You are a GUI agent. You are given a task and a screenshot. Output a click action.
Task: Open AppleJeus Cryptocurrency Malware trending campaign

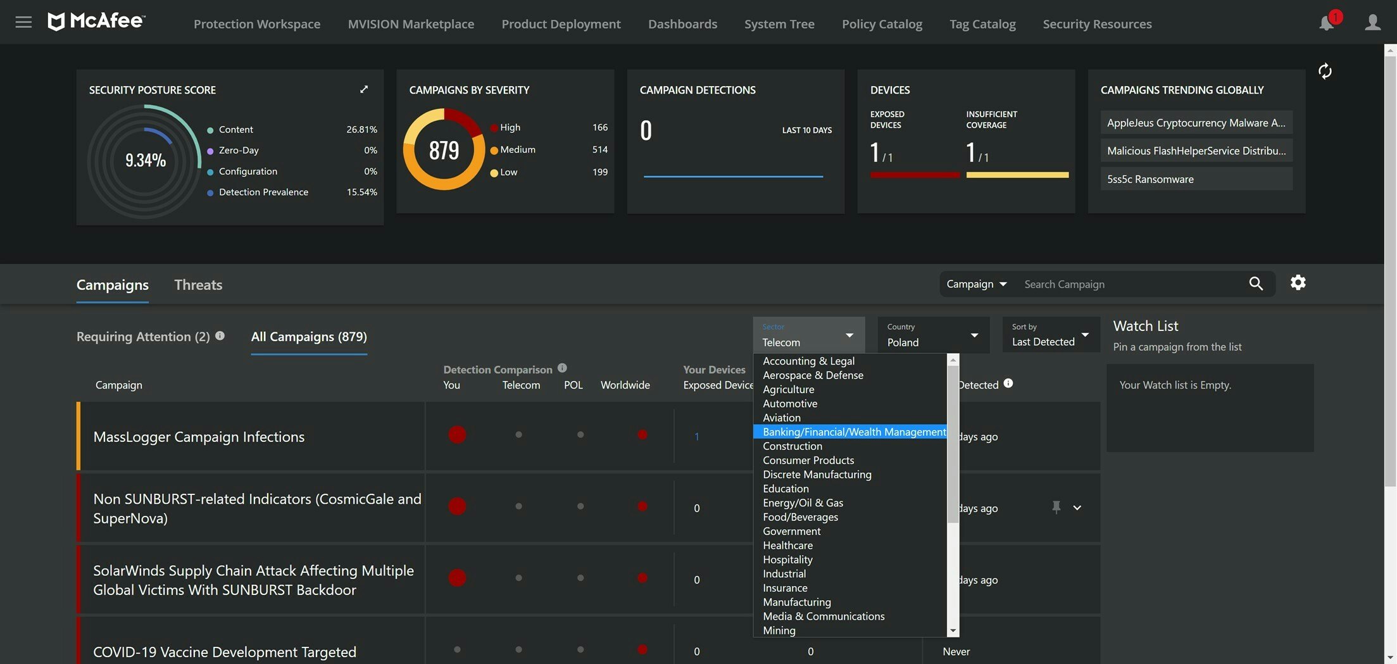coord(1196,123)
